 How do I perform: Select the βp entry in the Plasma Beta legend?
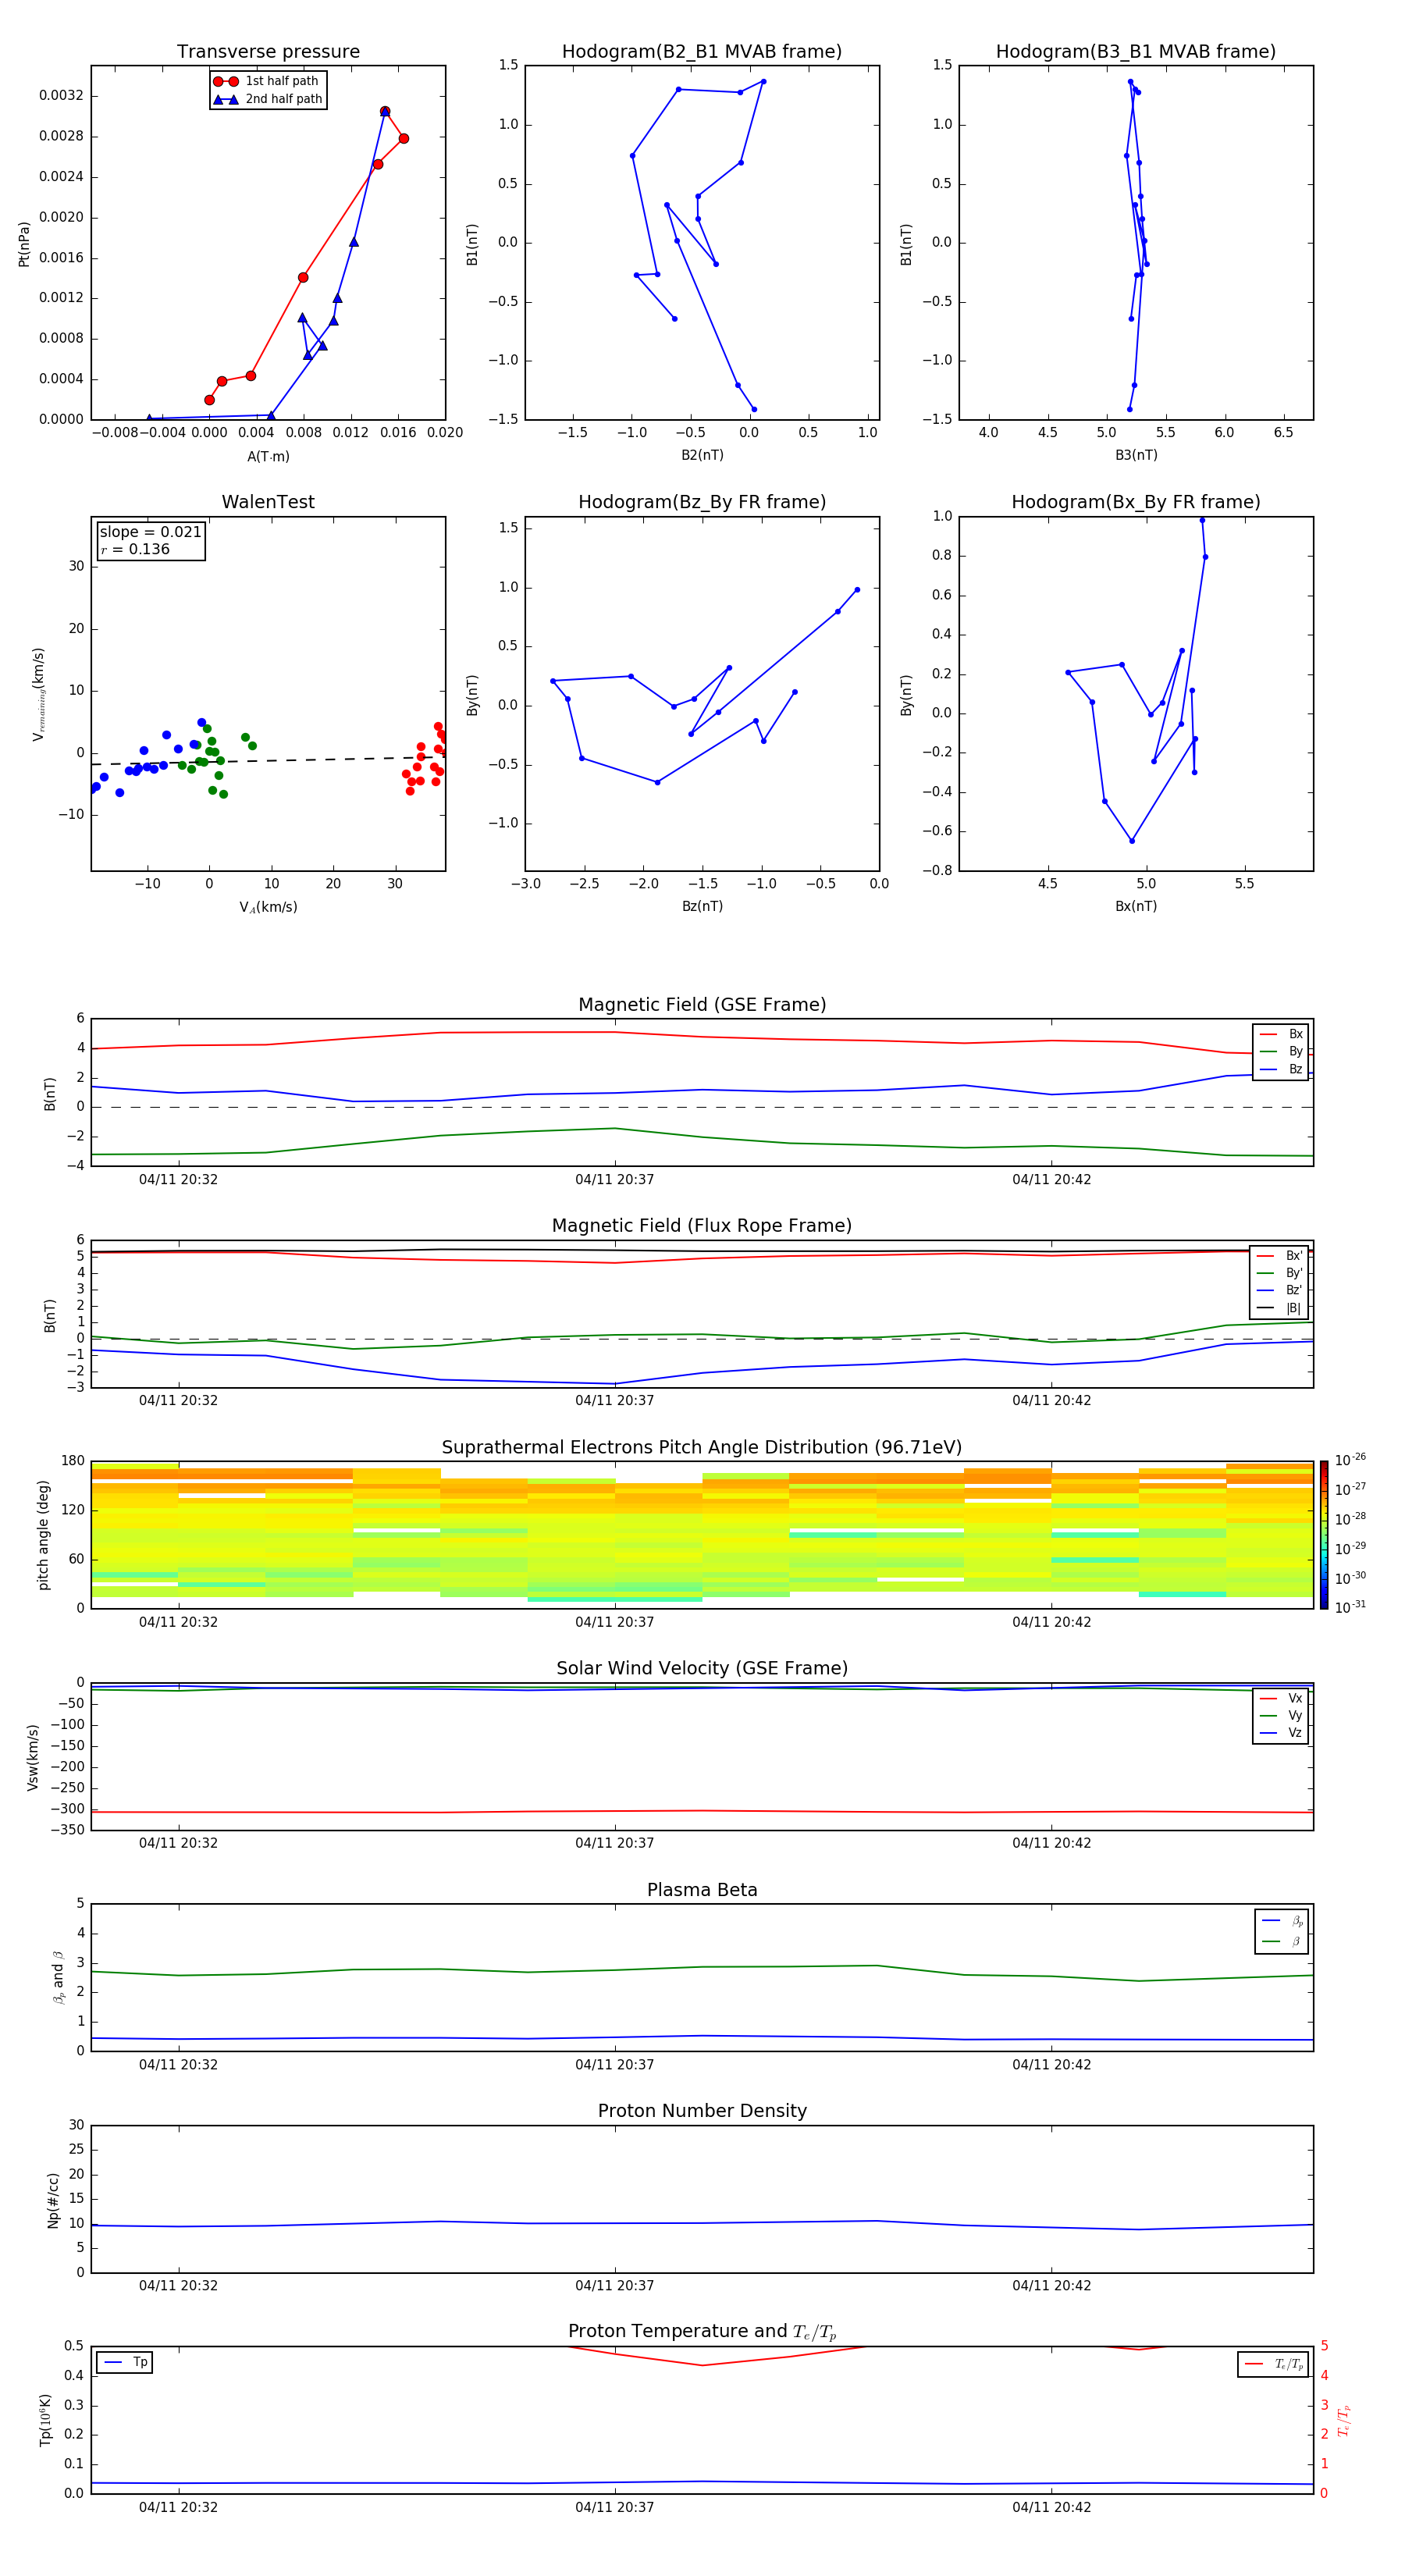(x=1282, y=1921)
